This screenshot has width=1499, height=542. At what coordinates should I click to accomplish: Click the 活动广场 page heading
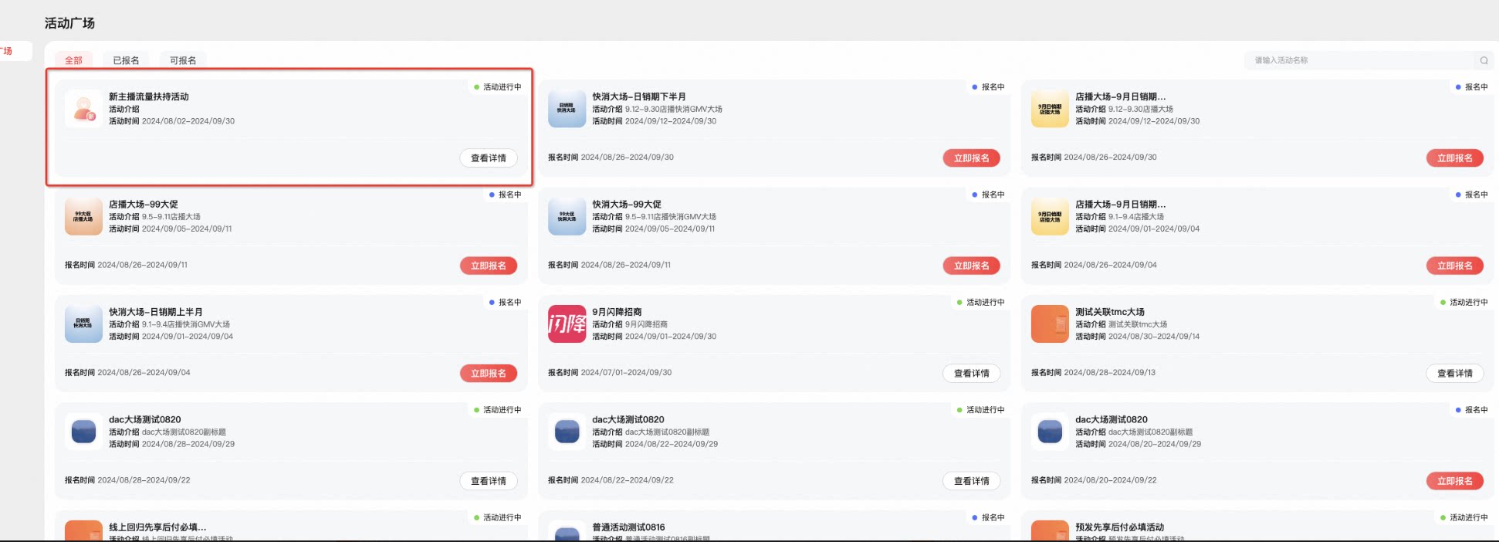pos(69,23)
